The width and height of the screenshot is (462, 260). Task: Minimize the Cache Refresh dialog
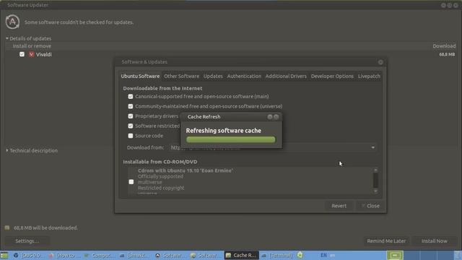click(x=269, y=117)
